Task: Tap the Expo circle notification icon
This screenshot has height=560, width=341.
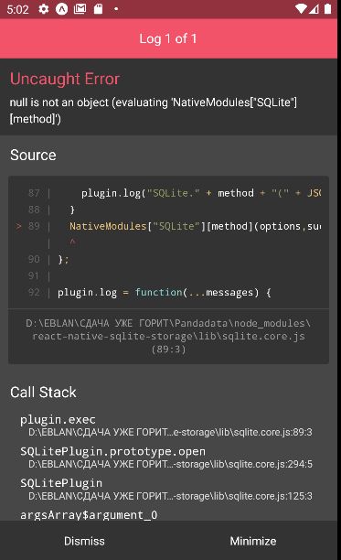Action: coord(61,9)
